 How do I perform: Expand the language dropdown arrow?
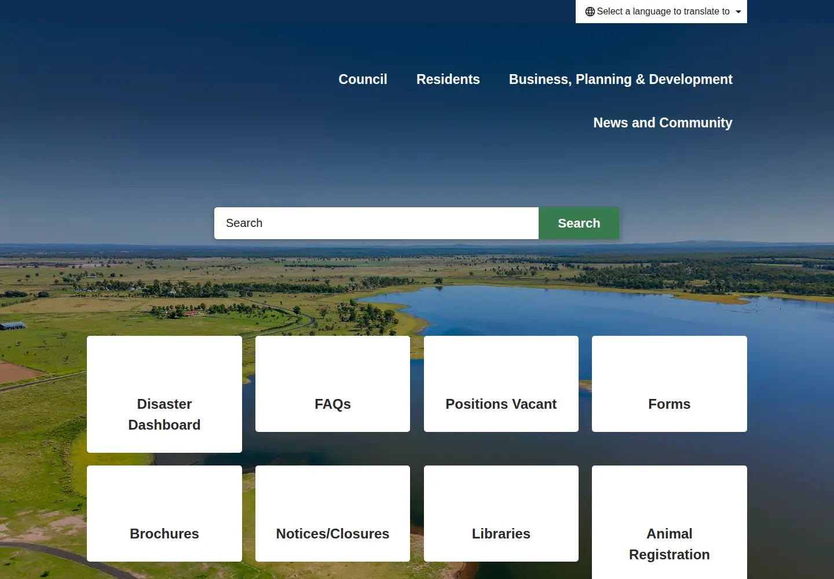click(x=738, y=12)
